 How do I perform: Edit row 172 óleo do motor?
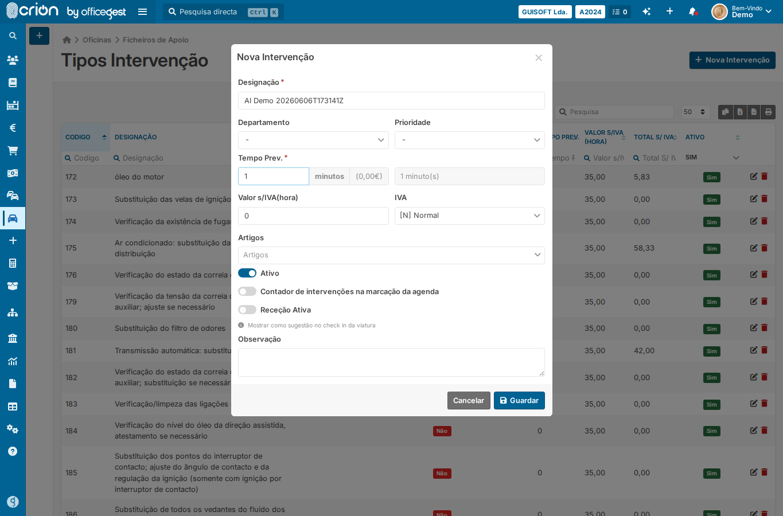point(754,177)
